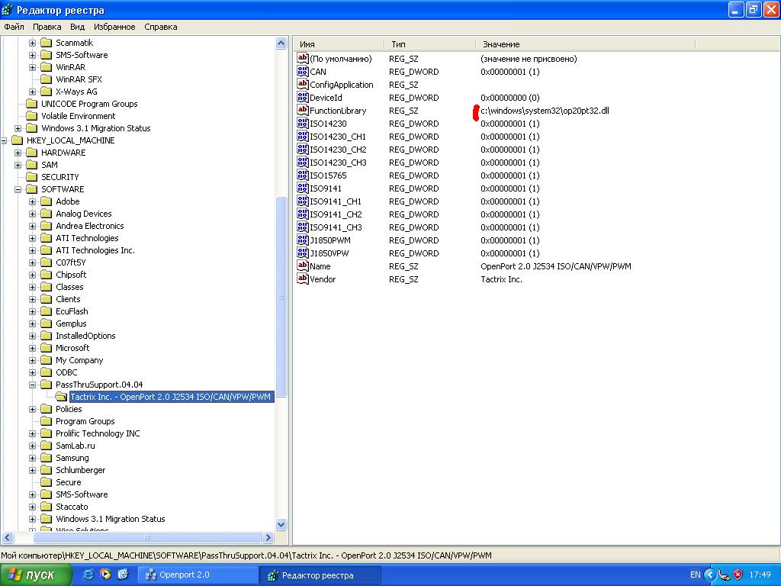Expand the Policies key
Viewport: 781px width, 586px height.
click(32, 409)
